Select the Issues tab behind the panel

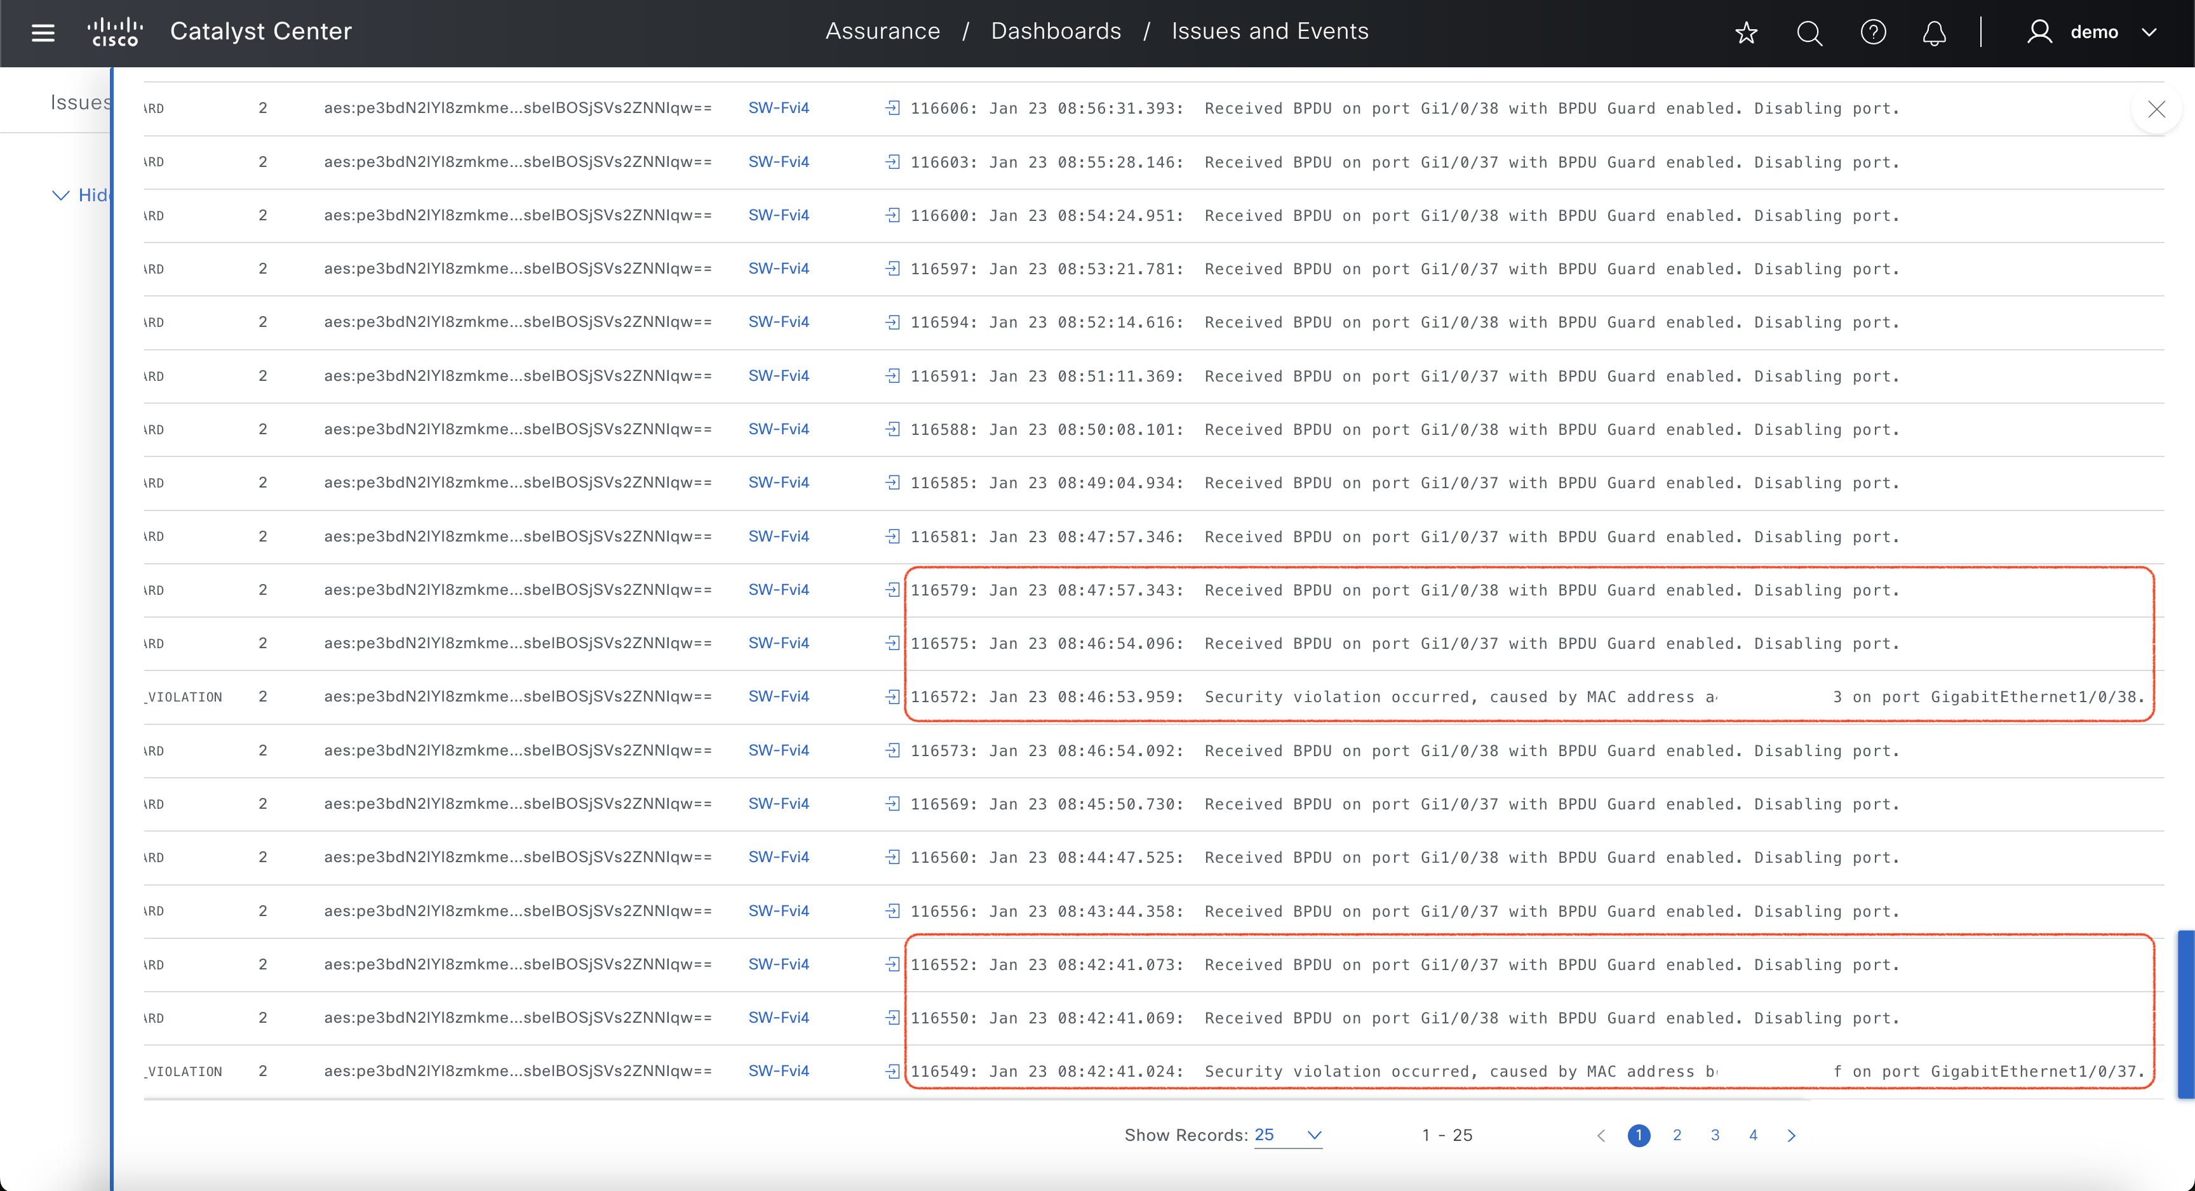coord(80,102)
